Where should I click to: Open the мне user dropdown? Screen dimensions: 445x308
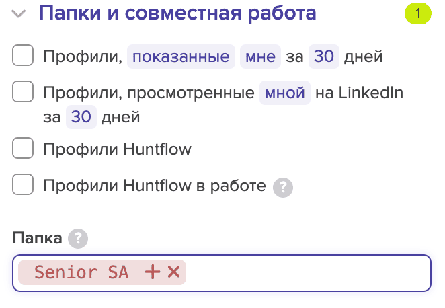click(260, 56)
